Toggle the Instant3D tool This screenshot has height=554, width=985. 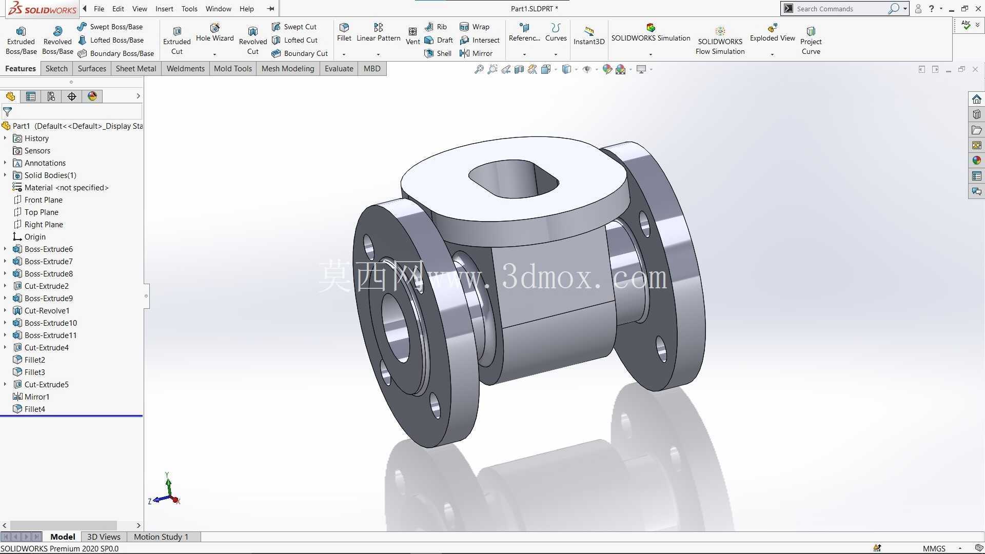pos(589,35)
